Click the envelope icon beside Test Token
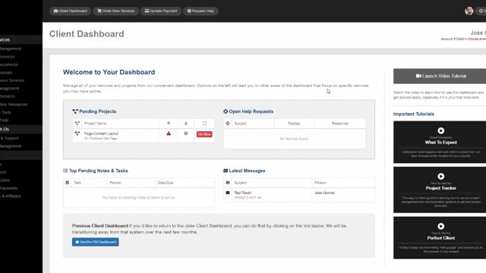486x273 pixels. click(x=228, y=193)
